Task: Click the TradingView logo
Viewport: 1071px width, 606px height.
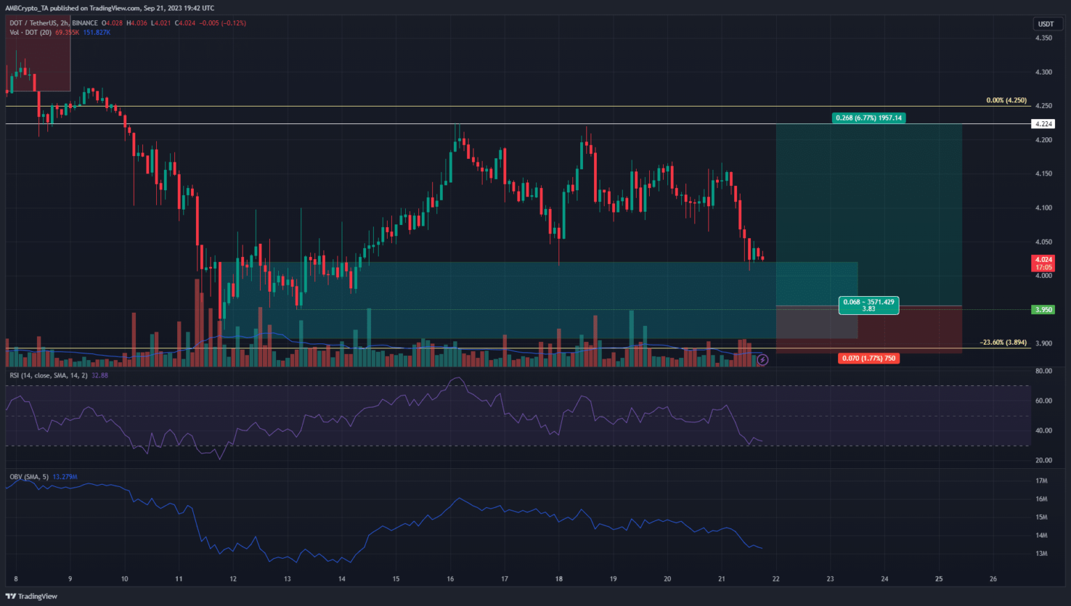Action: pos(32,596)
